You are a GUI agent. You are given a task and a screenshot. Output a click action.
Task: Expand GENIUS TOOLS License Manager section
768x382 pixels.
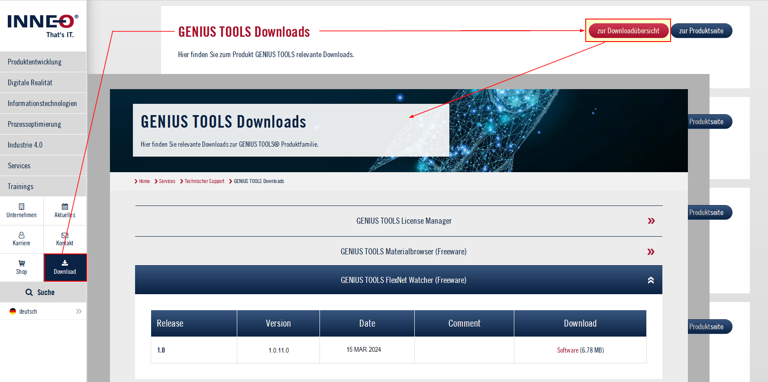399,221
